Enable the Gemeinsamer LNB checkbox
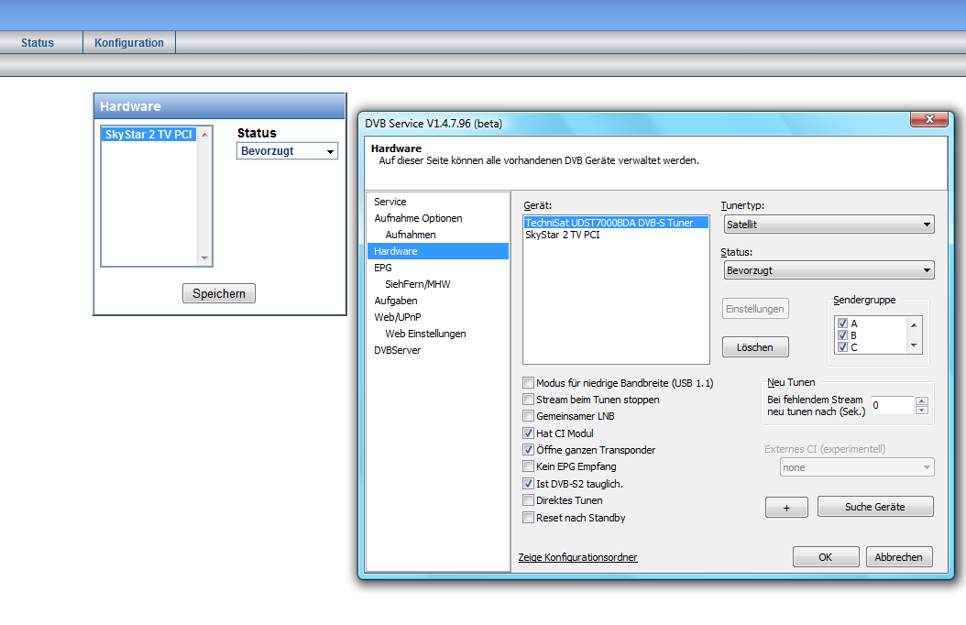This screenshot has width=966, height=625. [528, 416]
